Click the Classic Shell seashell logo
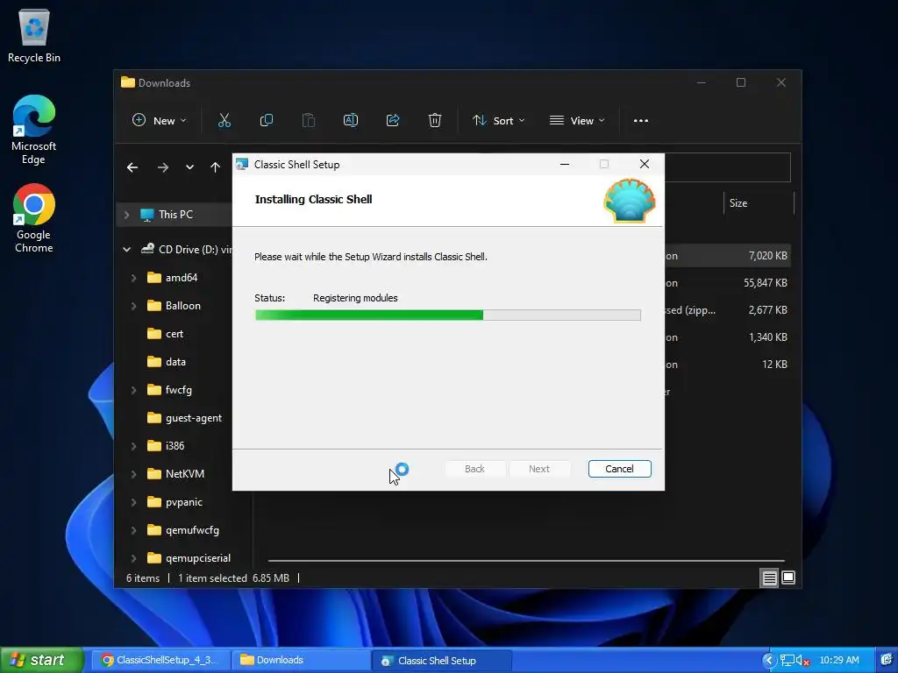 630,201
